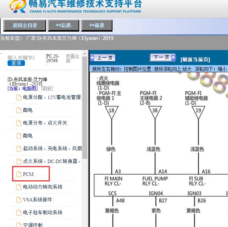Image resolution: width=228 pixels, height=227 pixels.
Task: Click connector triangle 19 in diagram
Action: pos(198,113)
